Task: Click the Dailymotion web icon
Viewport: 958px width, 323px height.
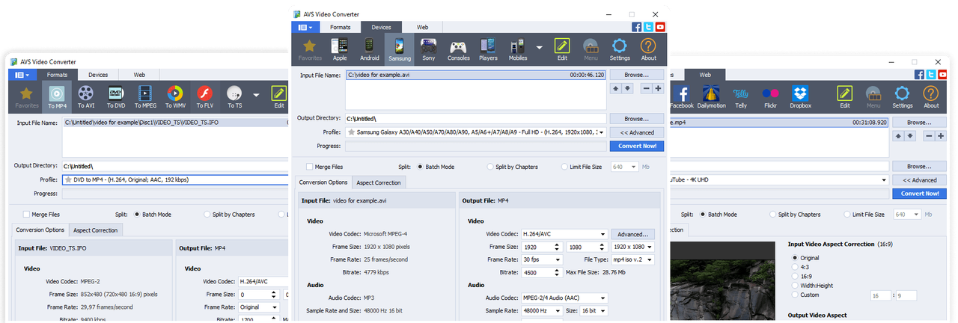Action: (711, 96)
